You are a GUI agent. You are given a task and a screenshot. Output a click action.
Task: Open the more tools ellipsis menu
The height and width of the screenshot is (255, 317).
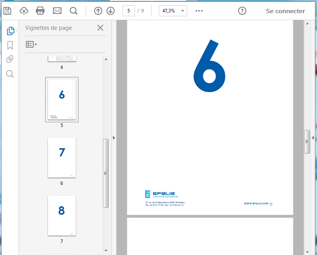coord(199,11)
